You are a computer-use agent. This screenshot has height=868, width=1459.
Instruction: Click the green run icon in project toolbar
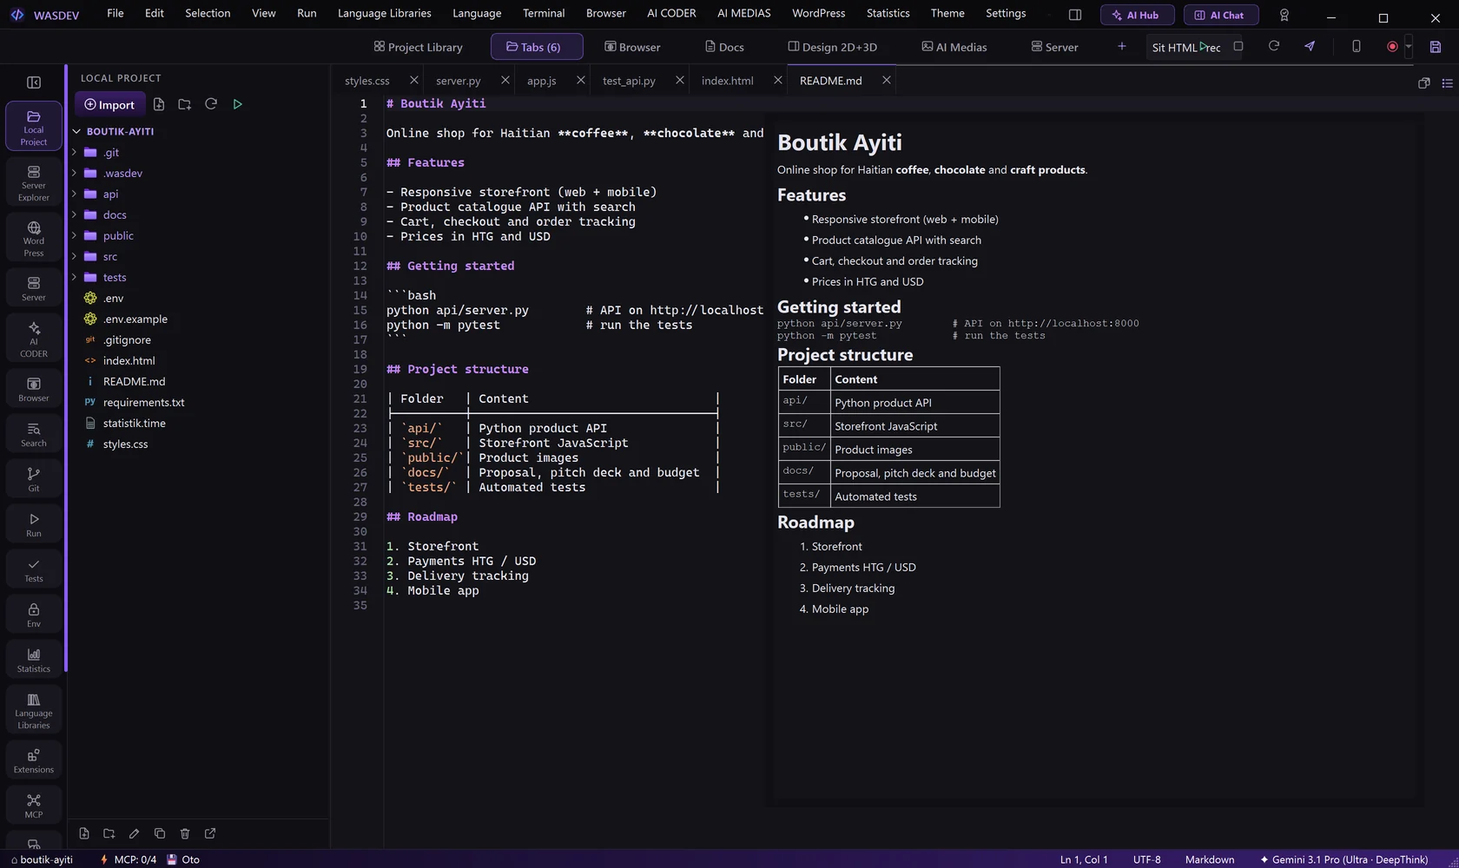(237, 104)
